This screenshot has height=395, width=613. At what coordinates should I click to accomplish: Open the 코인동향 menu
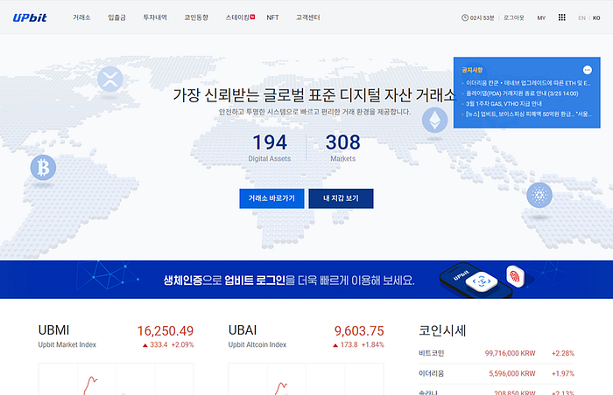(x=196, y=17)
